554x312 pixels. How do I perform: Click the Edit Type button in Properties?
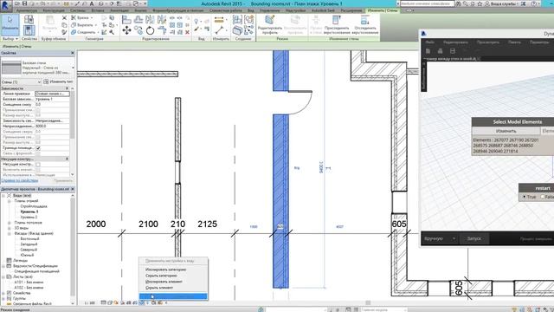(58, 81)
